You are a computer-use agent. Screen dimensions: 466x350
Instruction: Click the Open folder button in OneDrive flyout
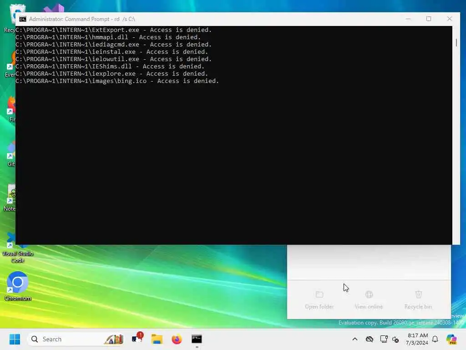coord(319,300)
